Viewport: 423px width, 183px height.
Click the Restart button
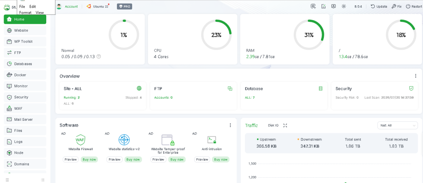coord(413,7)
